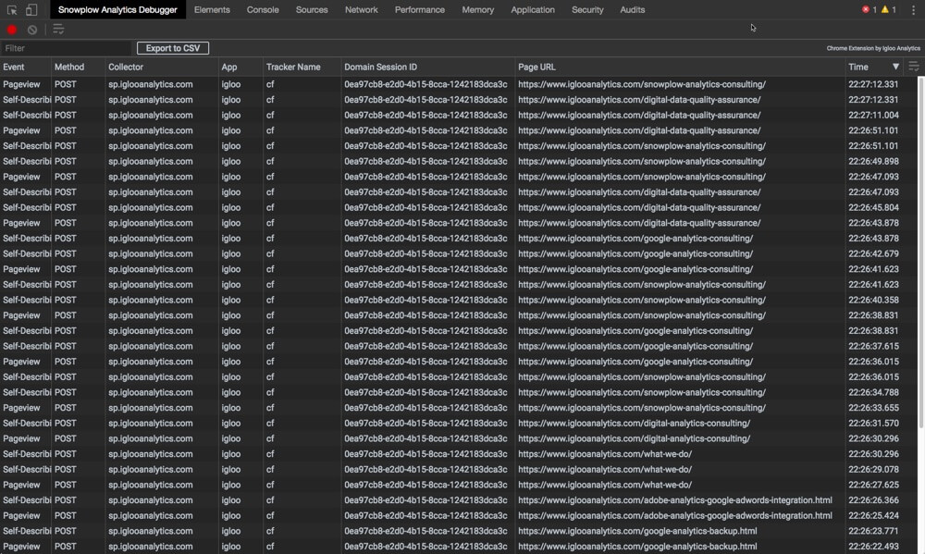Screen dimensions: 925x554
Task: Open the Performance tab
Action: point(419,9)
